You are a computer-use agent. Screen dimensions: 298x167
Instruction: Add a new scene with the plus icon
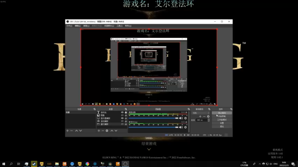click(x=67, y=131)
